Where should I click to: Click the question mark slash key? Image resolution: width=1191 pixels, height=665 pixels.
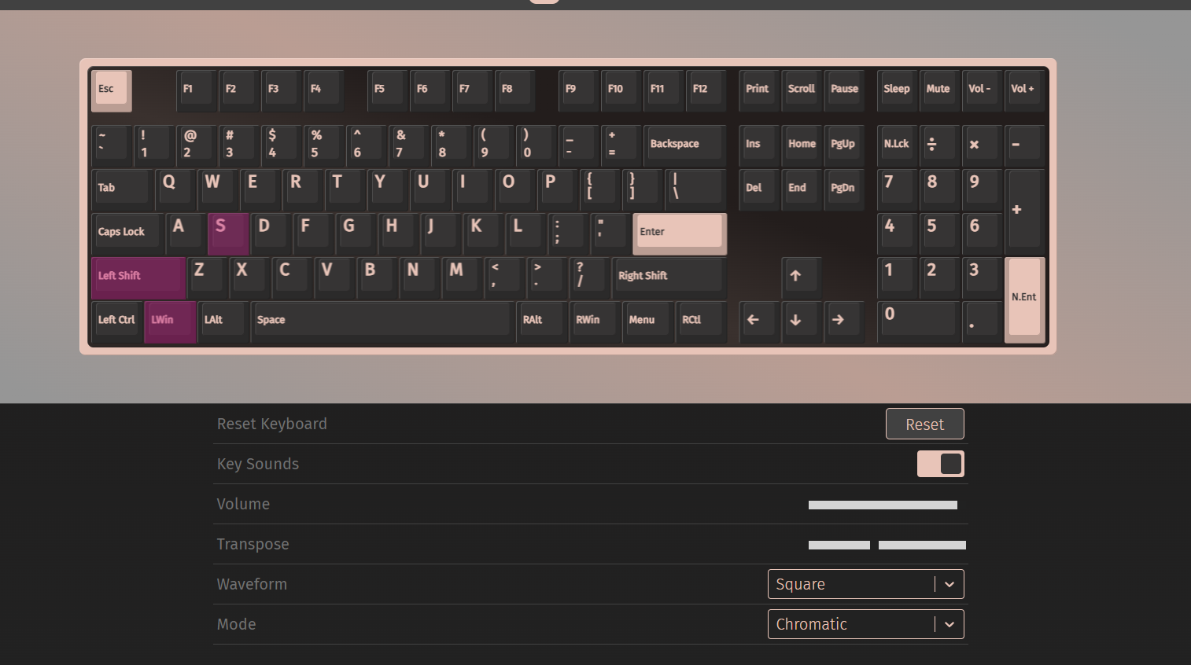(589, 277)
